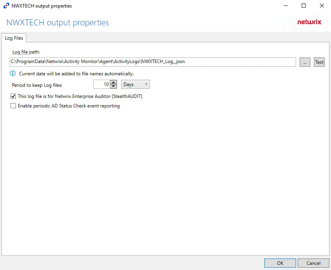
Task: Click the blue info icon beside date notice
Action: 13,73
